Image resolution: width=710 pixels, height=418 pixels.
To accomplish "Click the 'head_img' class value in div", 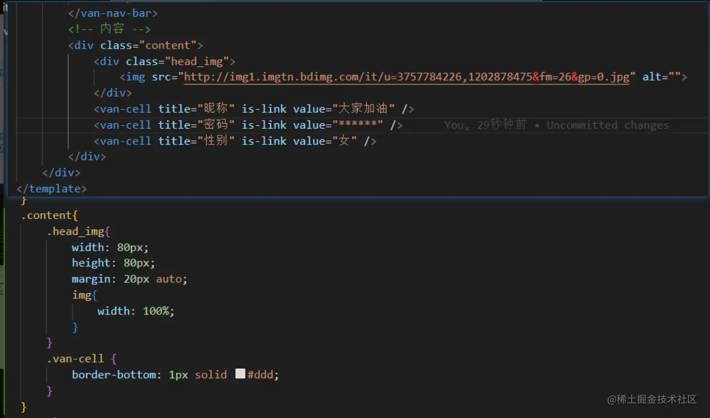I will 197,62.
